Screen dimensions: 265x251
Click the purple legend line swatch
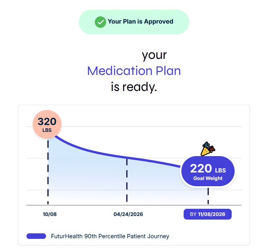point(36,236)
